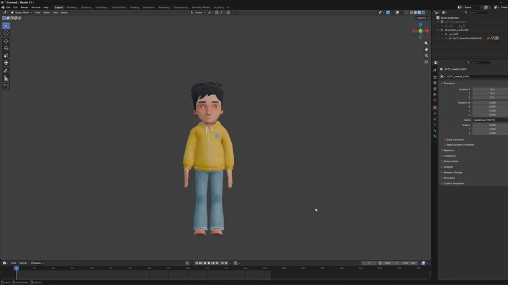Open the Global transform orientation dropdown
Image resolution: width=508 pixels, height=285 pixels.
point(198,12)
